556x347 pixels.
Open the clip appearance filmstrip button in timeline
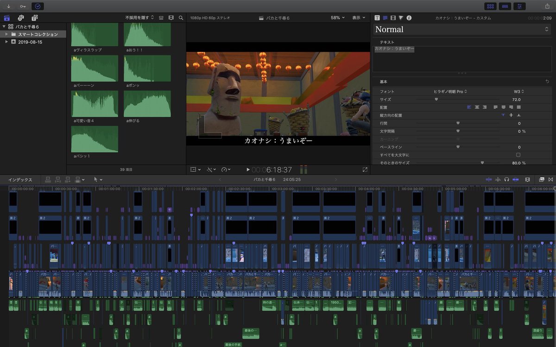coord(527,180)
